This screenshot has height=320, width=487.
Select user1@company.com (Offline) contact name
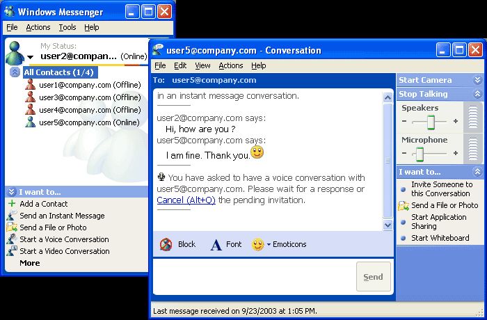(x=90, y=85)
